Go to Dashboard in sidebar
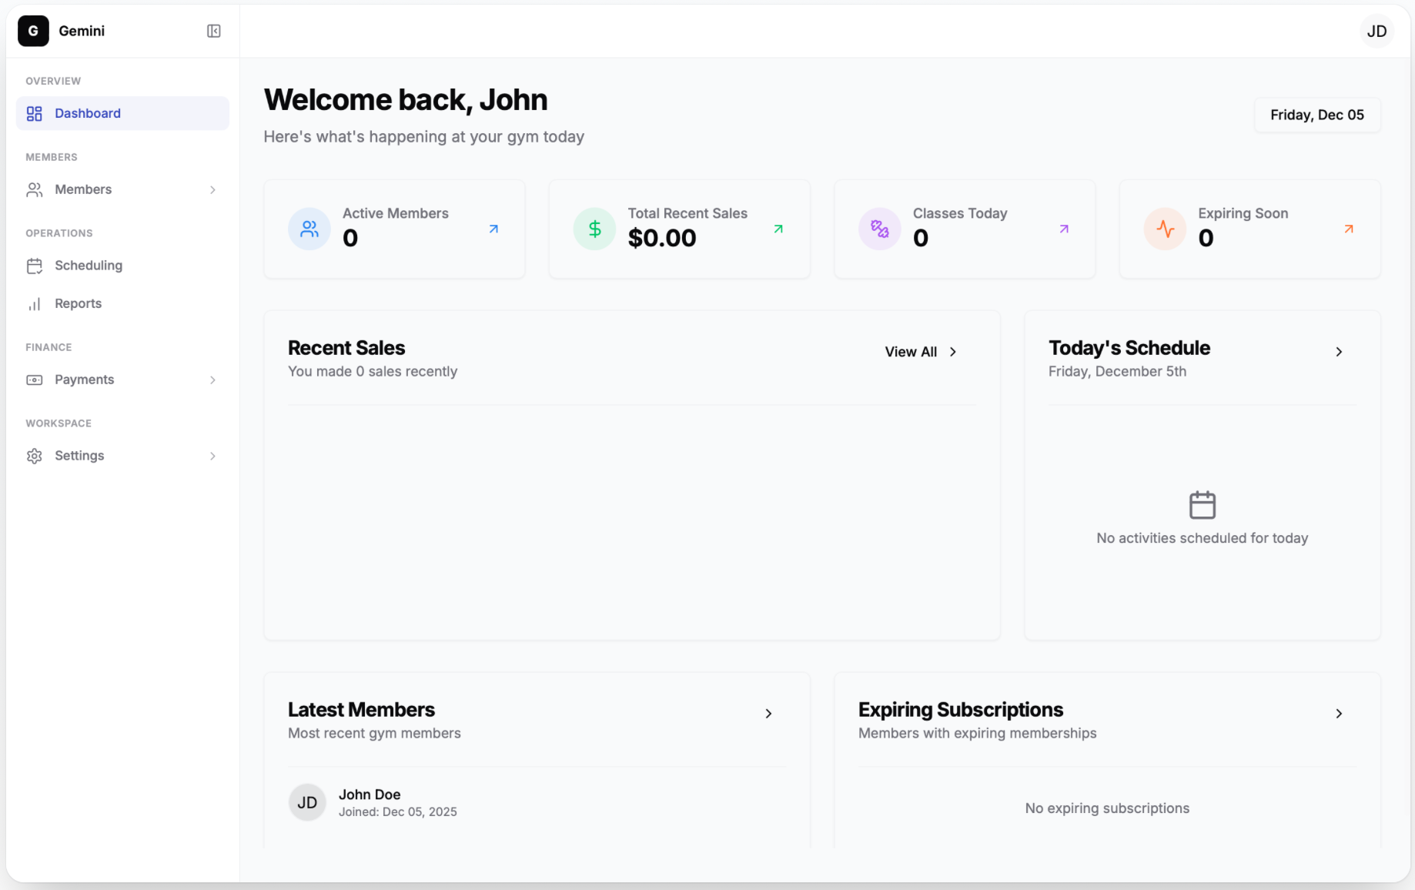The height and width of the screenshot is (890, 1415). tap(88, 113)
